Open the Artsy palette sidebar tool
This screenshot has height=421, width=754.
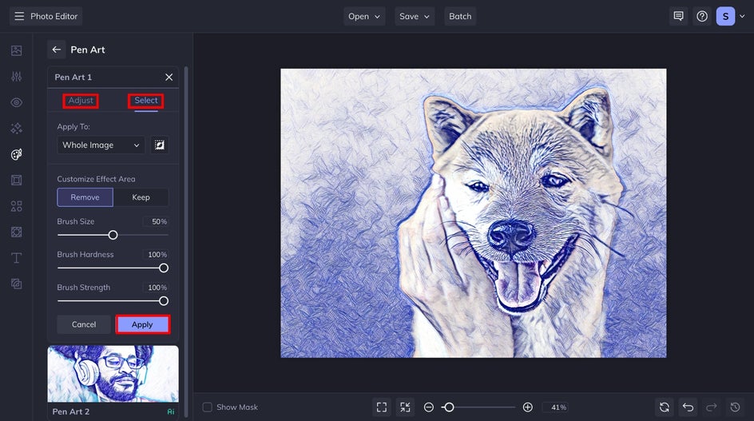click(x=16, y=154)
